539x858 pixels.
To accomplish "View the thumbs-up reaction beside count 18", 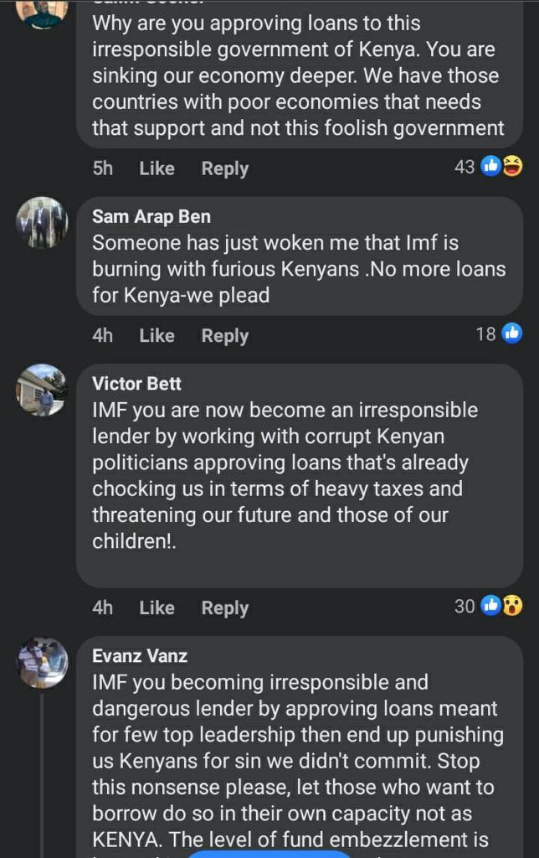I will pos(512,333).
